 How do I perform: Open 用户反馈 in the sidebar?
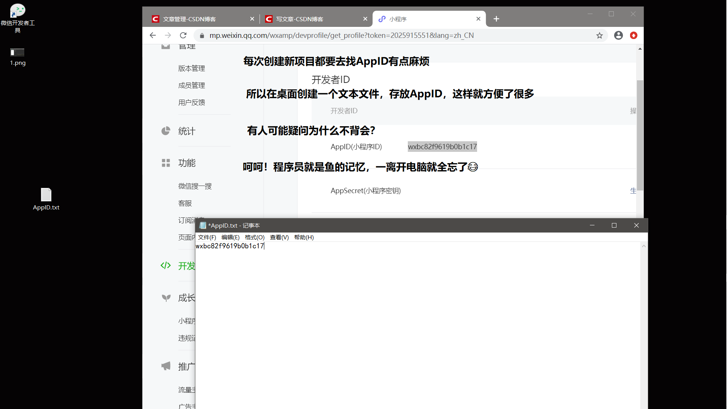tap(192, 103)
